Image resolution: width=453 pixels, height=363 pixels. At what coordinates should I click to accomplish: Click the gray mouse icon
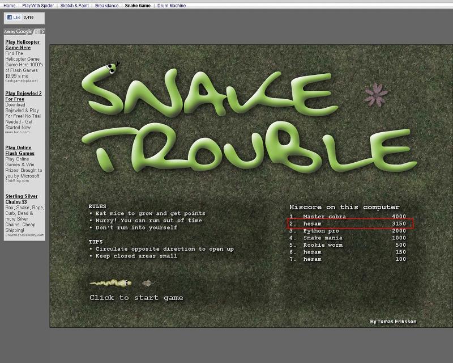[x=148, y=283]
